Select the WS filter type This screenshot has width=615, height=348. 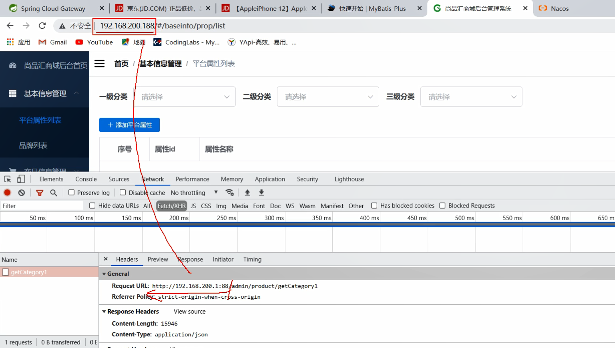coord(290,206)
